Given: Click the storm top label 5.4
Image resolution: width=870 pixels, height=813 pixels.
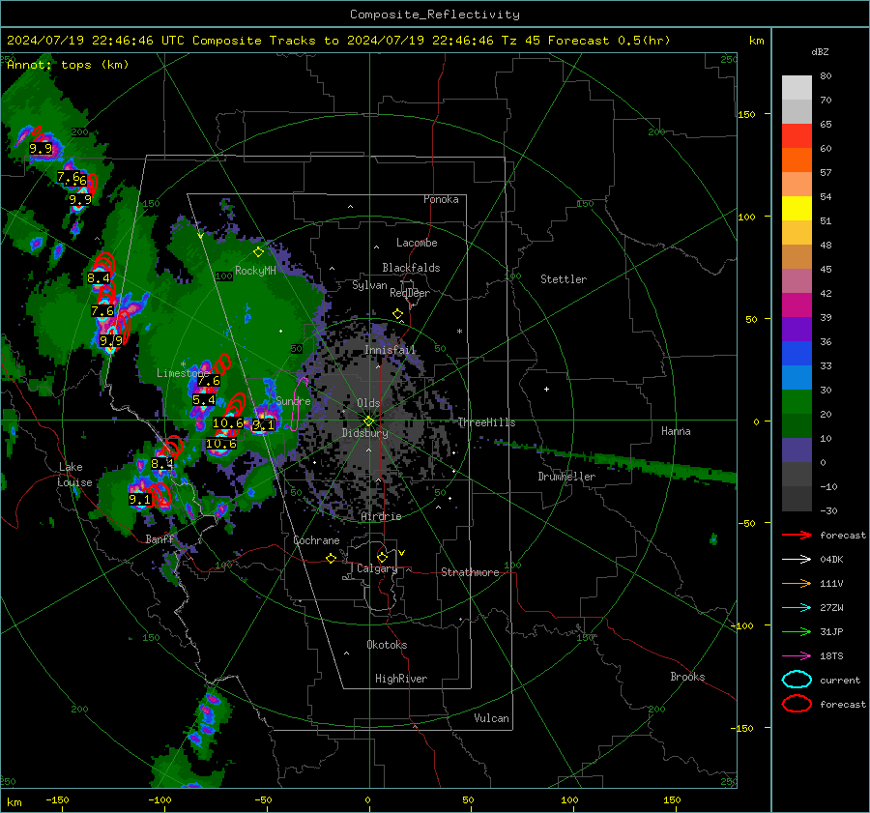Looking at the screenshot, I should pos(204,400).
